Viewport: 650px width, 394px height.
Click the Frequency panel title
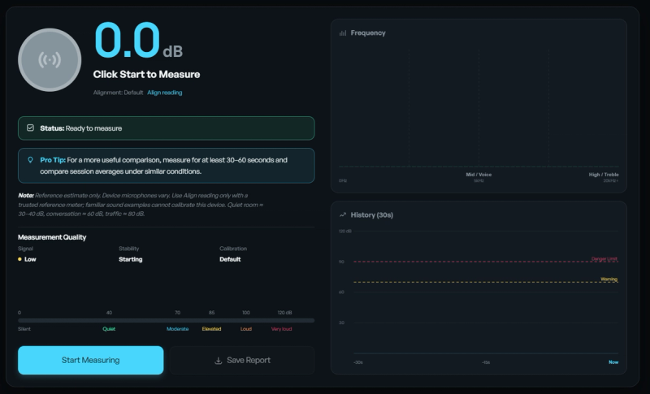coord(368,32)
